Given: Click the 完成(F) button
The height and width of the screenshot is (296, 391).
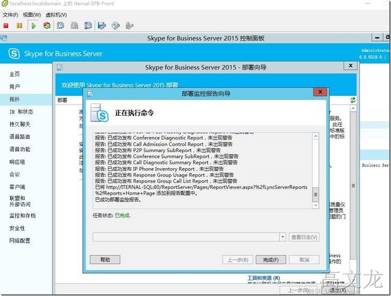Looking at the screenshot, I should (271, 259).
